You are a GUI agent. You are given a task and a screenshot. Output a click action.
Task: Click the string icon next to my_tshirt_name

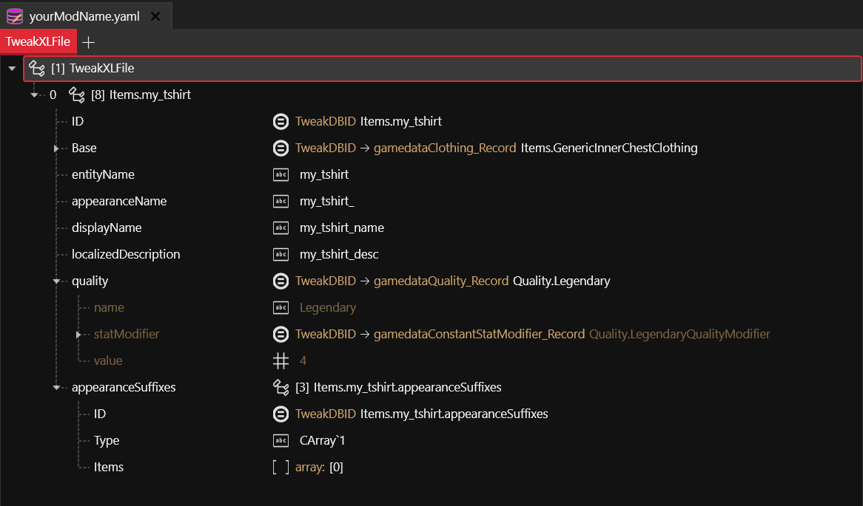point(281,228)
